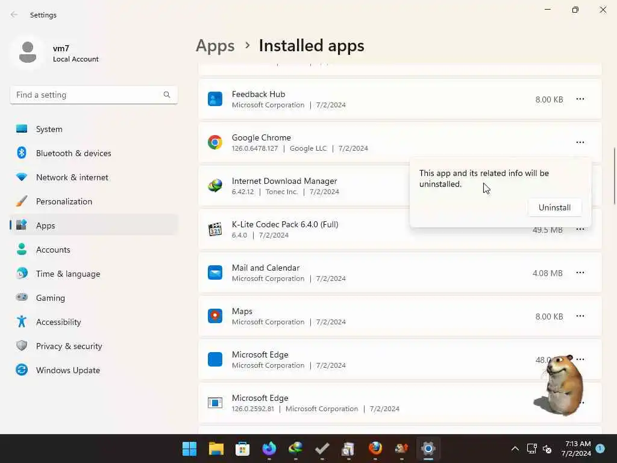This screenshot has width=617, height=463.
Task: Click the Feedback Hub 8.00 KB size
Action: coord(549,99)
